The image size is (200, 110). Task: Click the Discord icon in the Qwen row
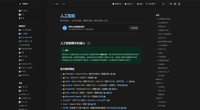coord(92,104)
